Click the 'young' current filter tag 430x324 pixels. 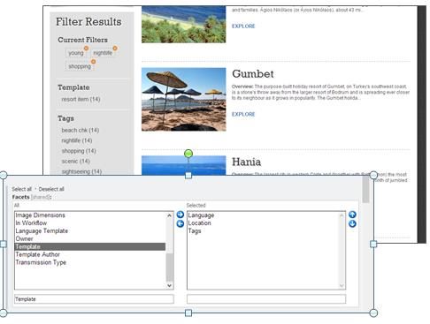(76, 53)
